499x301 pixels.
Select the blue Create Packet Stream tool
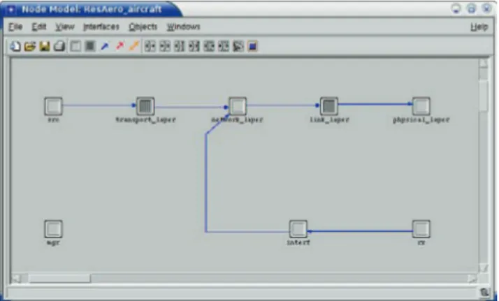[105, 46]
